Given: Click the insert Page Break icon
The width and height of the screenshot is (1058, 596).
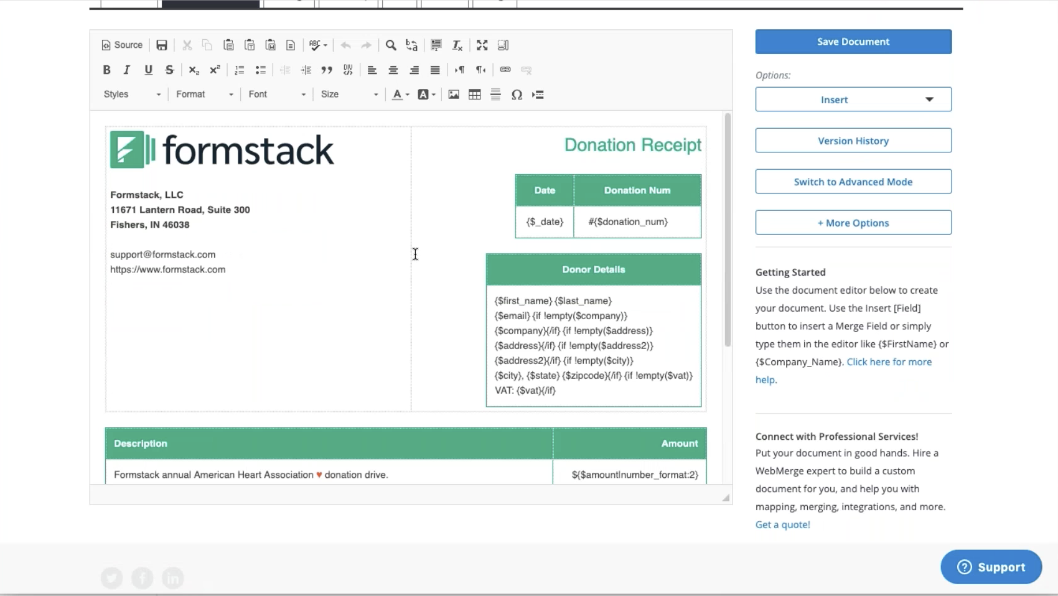Looking at the screenshot, I should (x=538, y=95).
